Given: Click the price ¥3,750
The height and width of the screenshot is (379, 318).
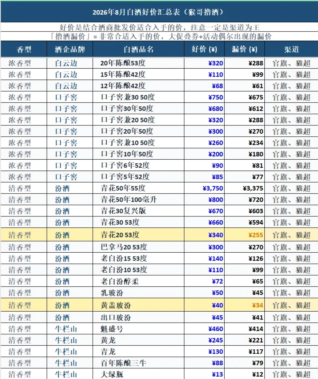Looking at the screenshot, I should pos(213,188).
